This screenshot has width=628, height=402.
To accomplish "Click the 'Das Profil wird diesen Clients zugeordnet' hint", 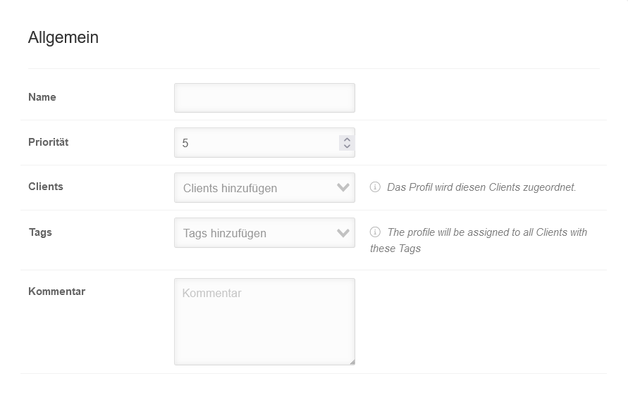I will (x=481, y=187).
